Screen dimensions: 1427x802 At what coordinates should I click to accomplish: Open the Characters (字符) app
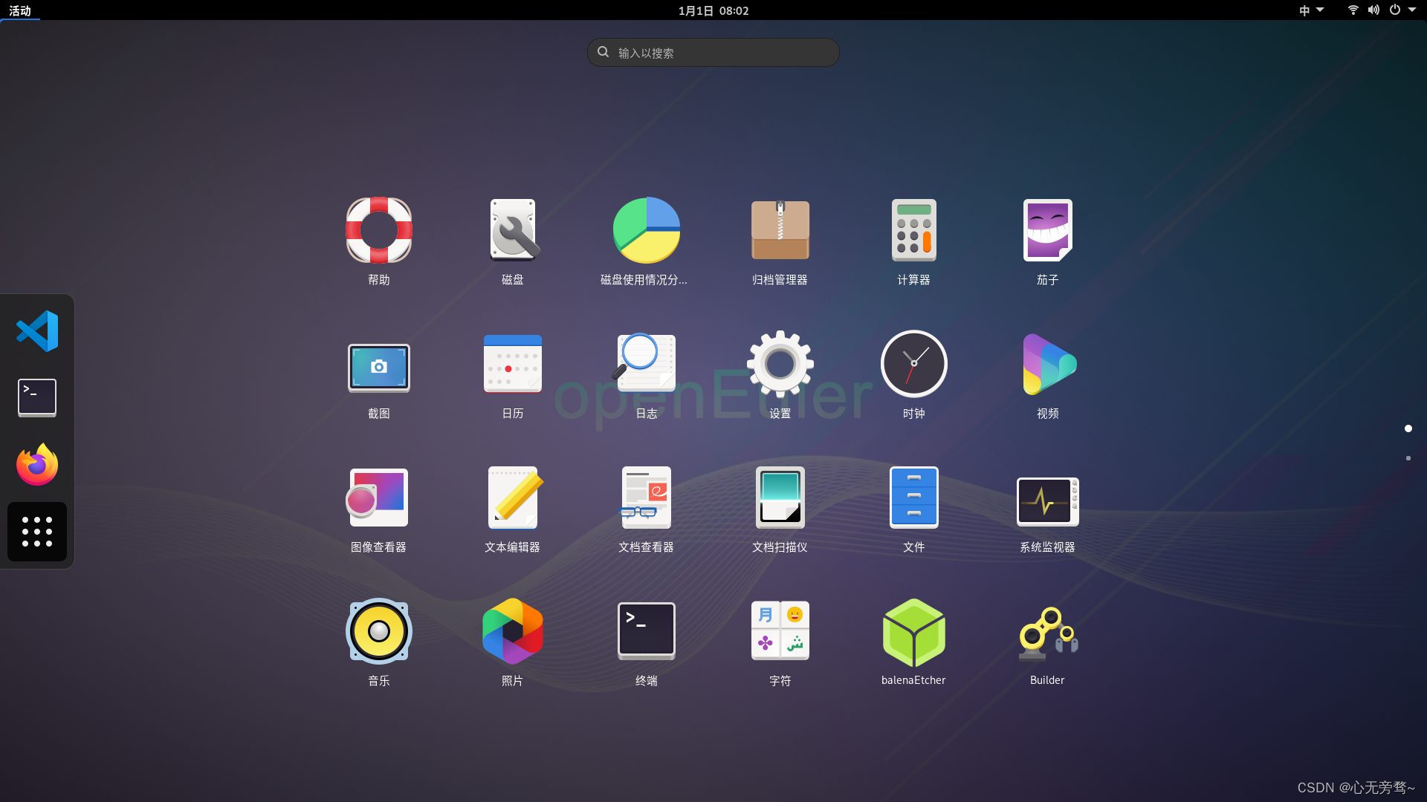780,632
